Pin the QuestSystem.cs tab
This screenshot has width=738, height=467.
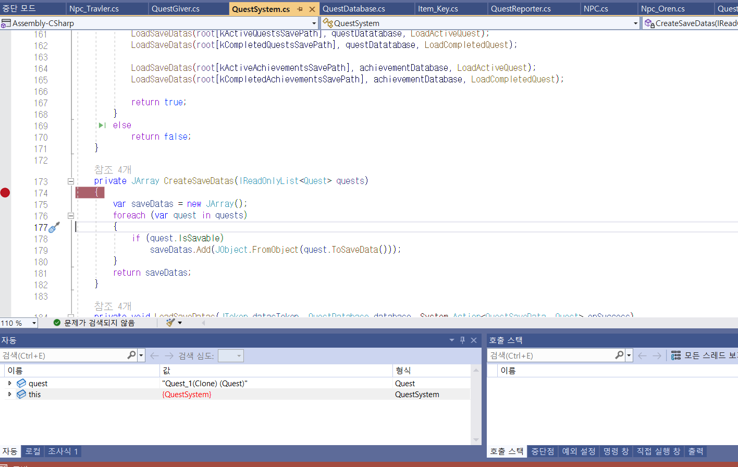(x=300, y=9)
